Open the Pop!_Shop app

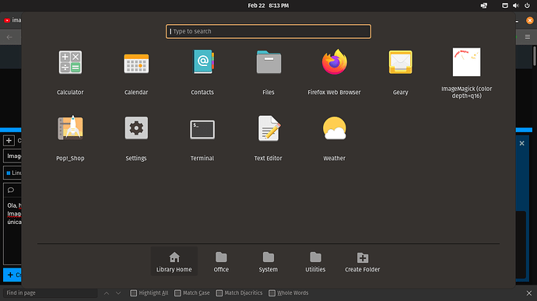click(x=70, y=128)
